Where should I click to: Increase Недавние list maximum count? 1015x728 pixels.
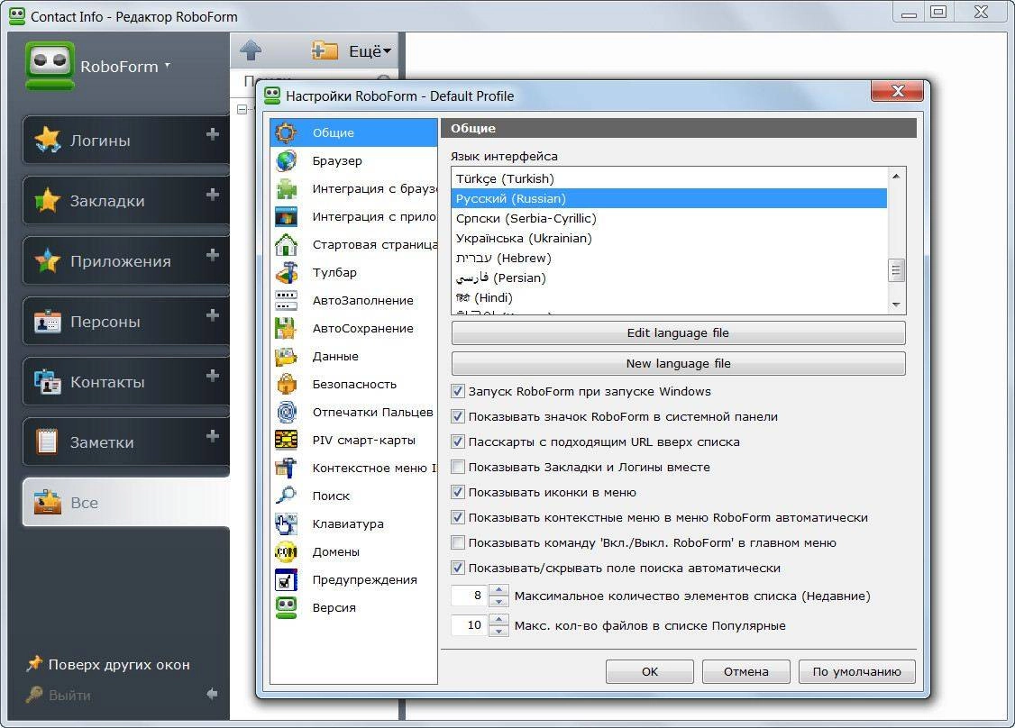[498, 589]
